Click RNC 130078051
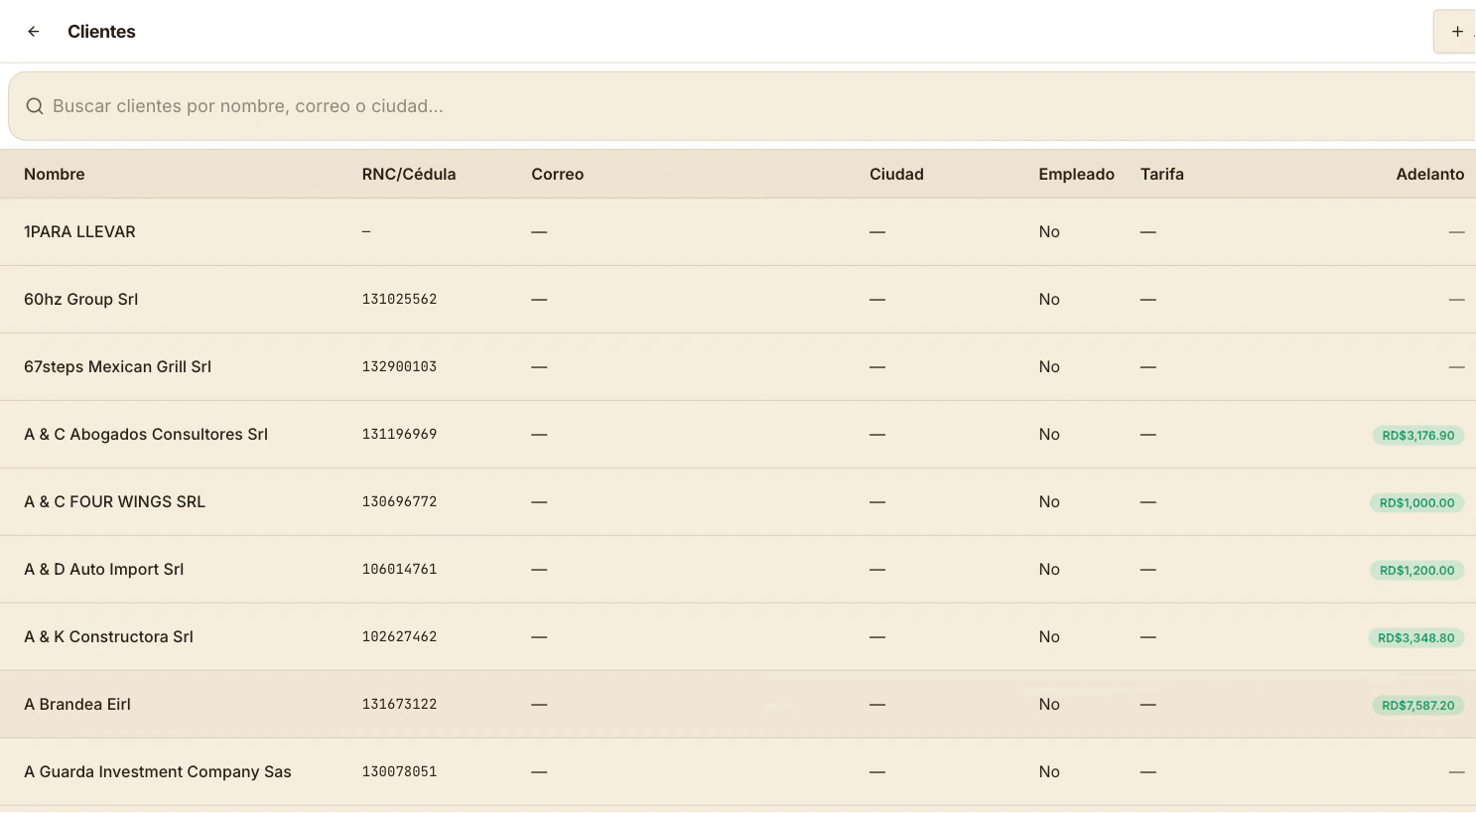Image resolution: width=1476 pixels, height=813 pixels. [x=399, y=771]
